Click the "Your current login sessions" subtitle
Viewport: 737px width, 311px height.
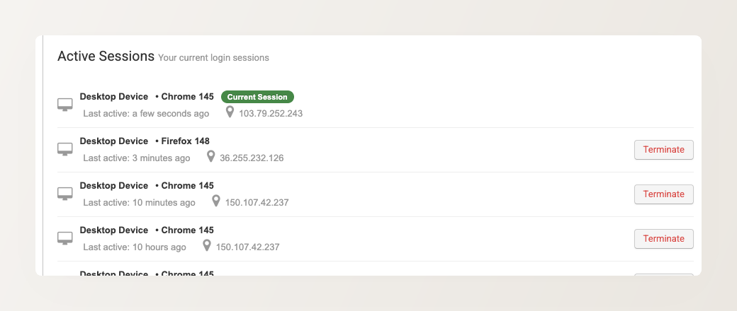tap(213, 58)
